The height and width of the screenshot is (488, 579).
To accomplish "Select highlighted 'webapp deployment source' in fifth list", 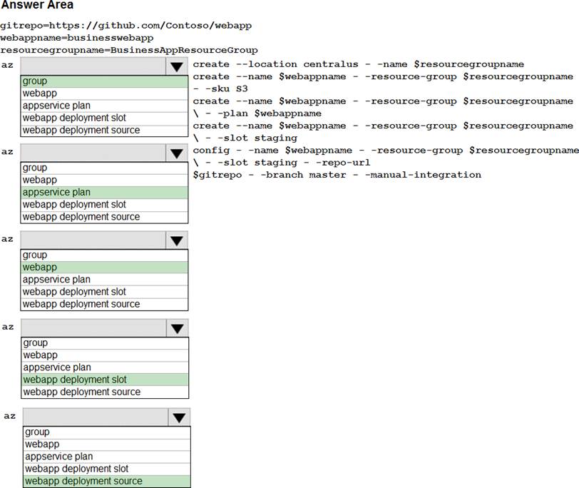I will click(x=107, y=481).
